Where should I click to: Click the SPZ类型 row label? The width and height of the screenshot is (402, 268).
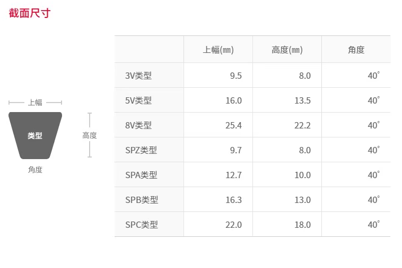[141, 150]
